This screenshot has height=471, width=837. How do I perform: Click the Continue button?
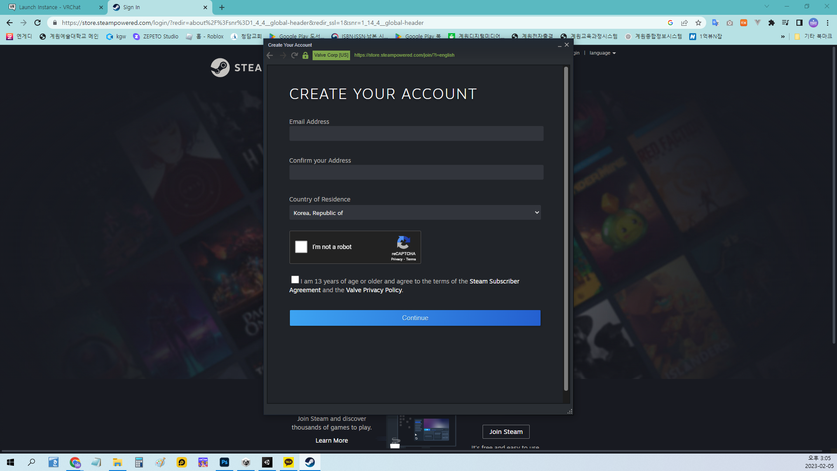click(415, 318)
